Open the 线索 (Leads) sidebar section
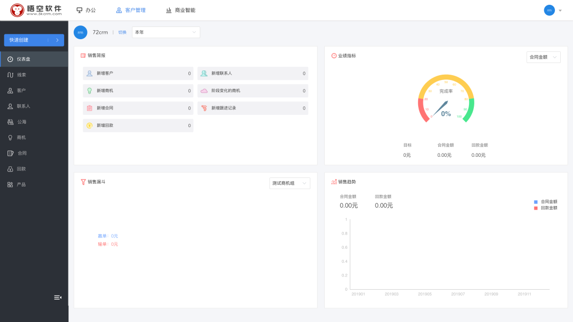This screenshot has height=322, width=573. pyautogui.click(x=21, y=75)
